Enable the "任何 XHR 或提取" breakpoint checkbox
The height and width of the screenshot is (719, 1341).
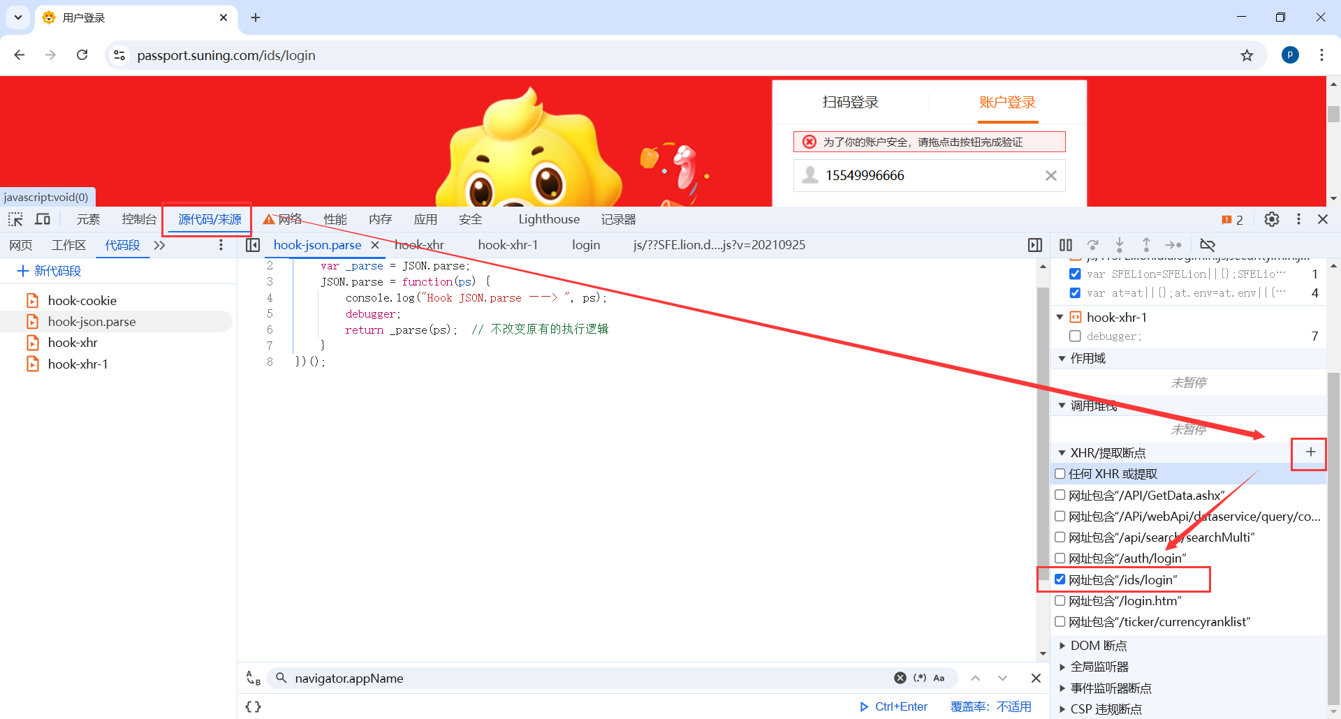point(1060,474)
